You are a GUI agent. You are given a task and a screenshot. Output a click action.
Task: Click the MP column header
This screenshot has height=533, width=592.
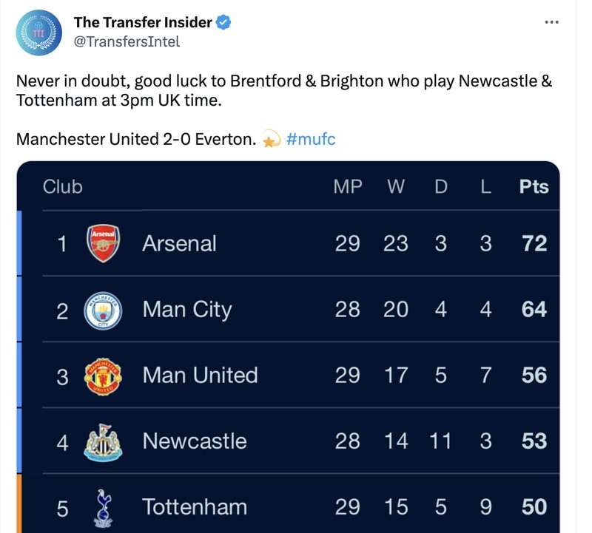click(x=348, y=187)
